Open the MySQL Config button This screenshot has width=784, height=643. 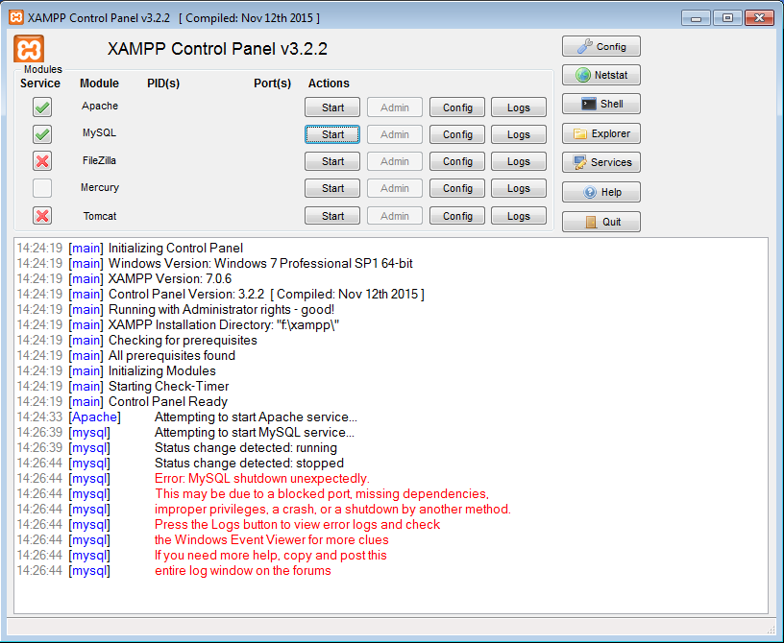457,134
